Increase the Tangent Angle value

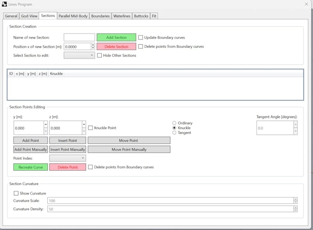(x=296, y=124)
